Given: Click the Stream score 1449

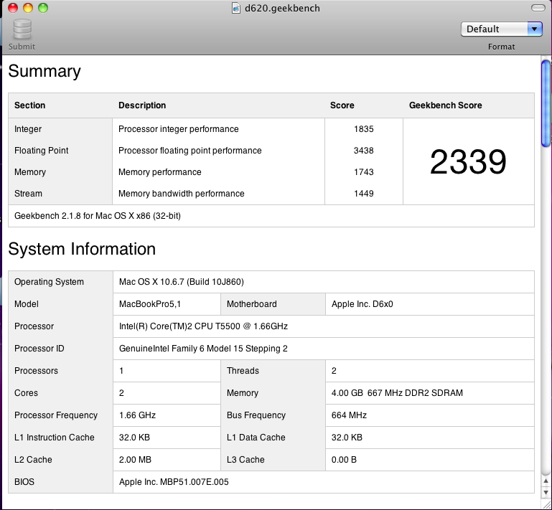Looking at the screenshot, I should (364, 194).
